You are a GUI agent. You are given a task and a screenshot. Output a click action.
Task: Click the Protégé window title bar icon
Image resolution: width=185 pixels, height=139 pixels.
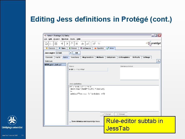point(45,35)
